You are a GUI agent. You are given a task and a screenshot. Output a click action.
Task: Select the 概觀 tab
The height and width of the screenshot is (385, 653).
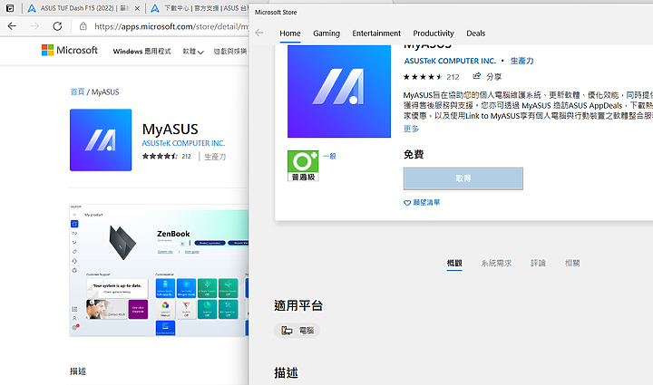point(454,264)
